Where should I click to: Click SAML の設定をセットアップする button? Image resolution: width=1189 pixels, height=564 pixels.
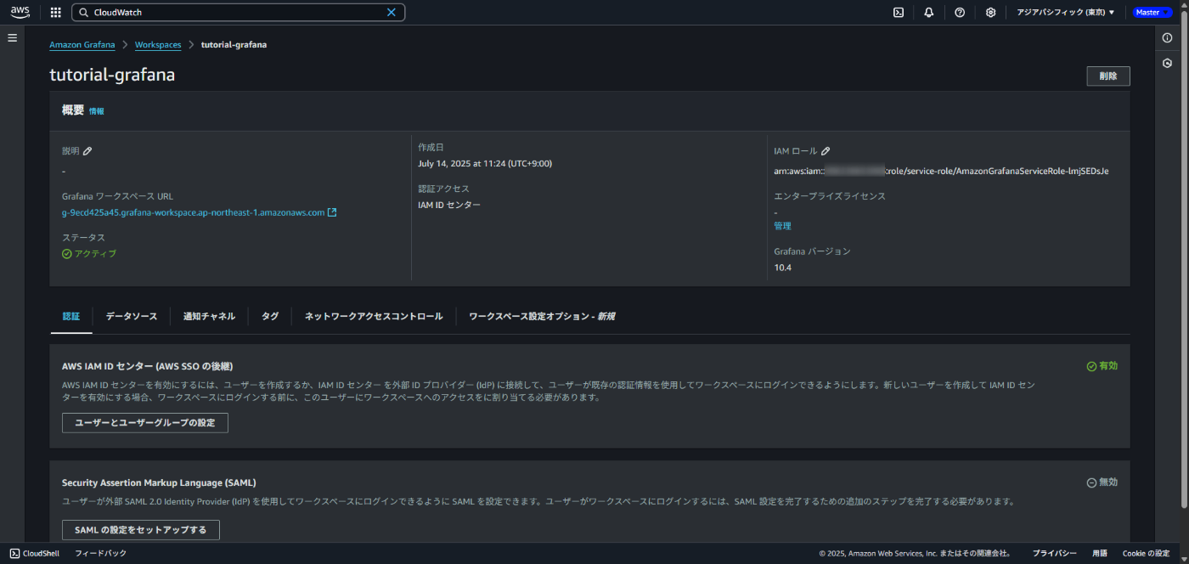coord(141,530)
